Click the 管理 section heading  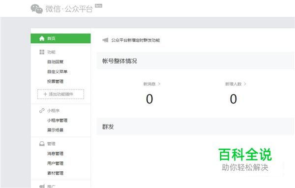pos(51,144)
